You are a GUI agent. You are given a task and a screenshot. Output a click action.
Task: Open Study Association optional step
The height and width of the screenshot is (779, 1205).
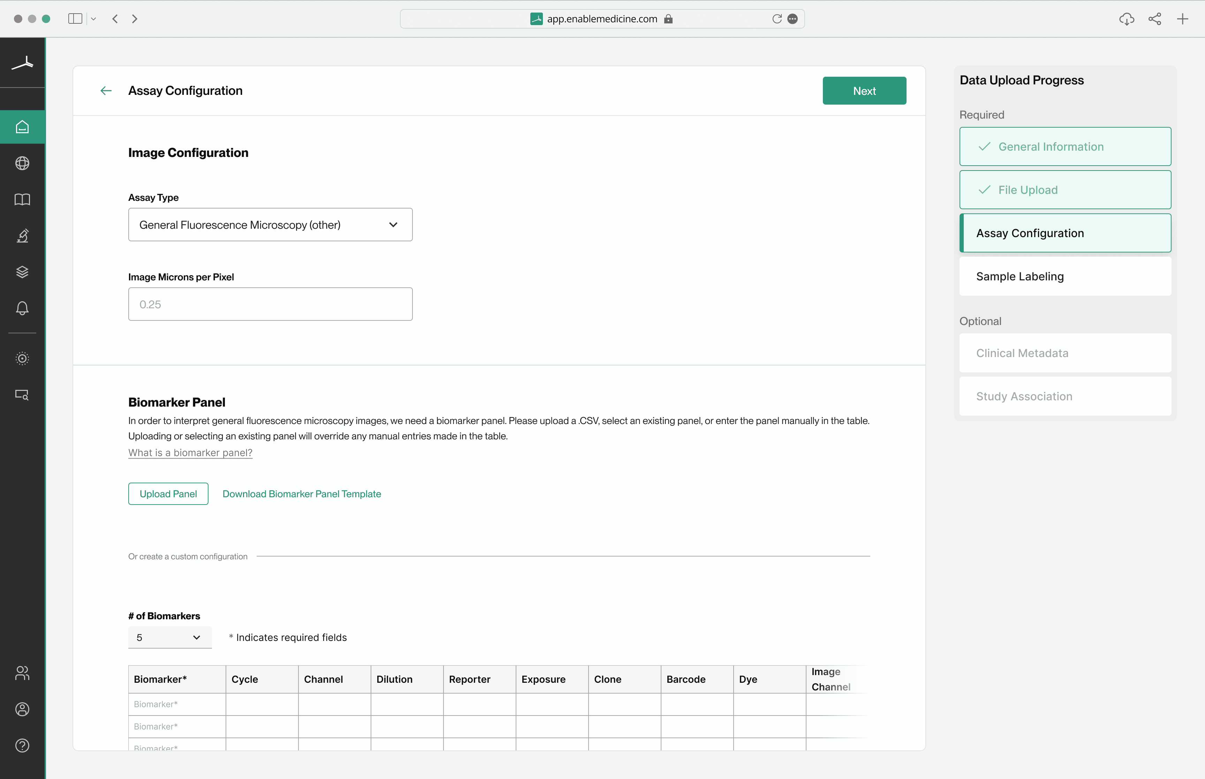tap(1065, 396)
